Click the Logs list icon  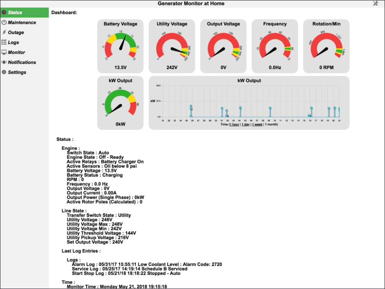pyautogui.click(x=4, y=42)
